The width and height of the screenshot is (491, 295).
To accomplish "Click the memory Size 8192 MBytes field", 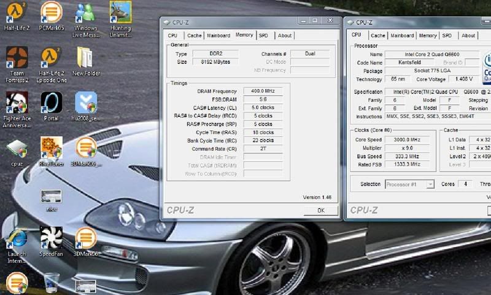I will [x=215, y=61].
